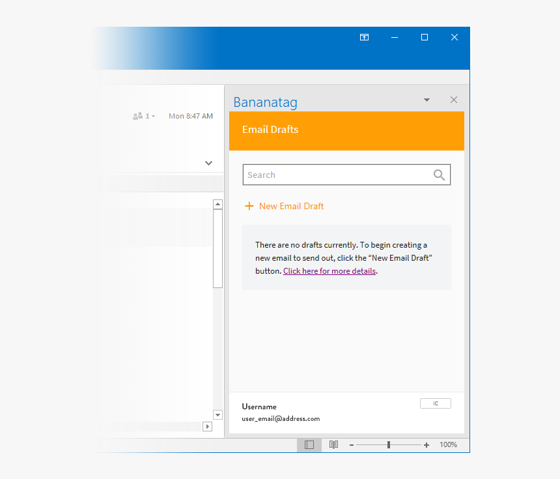Click the IC button beside Username
Screen dimensions: 560x479
click(x=436, y=403)
